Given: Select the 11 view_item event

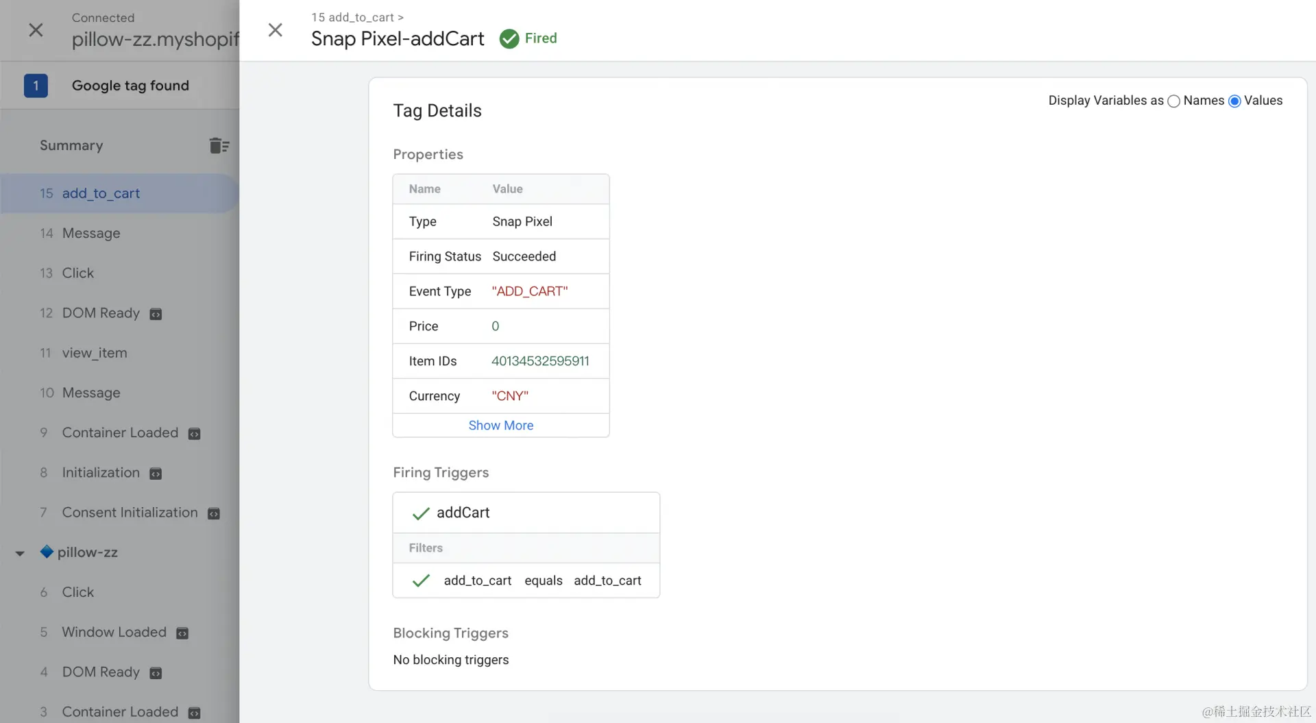Looking at the screenshot, I should click(94, 353).
